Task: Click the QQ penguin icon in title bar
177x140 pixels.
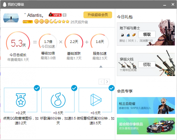Action: [x=4, y=4]
